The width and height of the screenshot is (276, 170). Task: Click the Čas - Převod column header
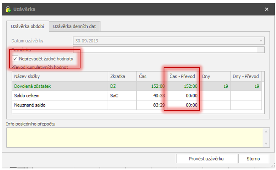tap(182, 76)
